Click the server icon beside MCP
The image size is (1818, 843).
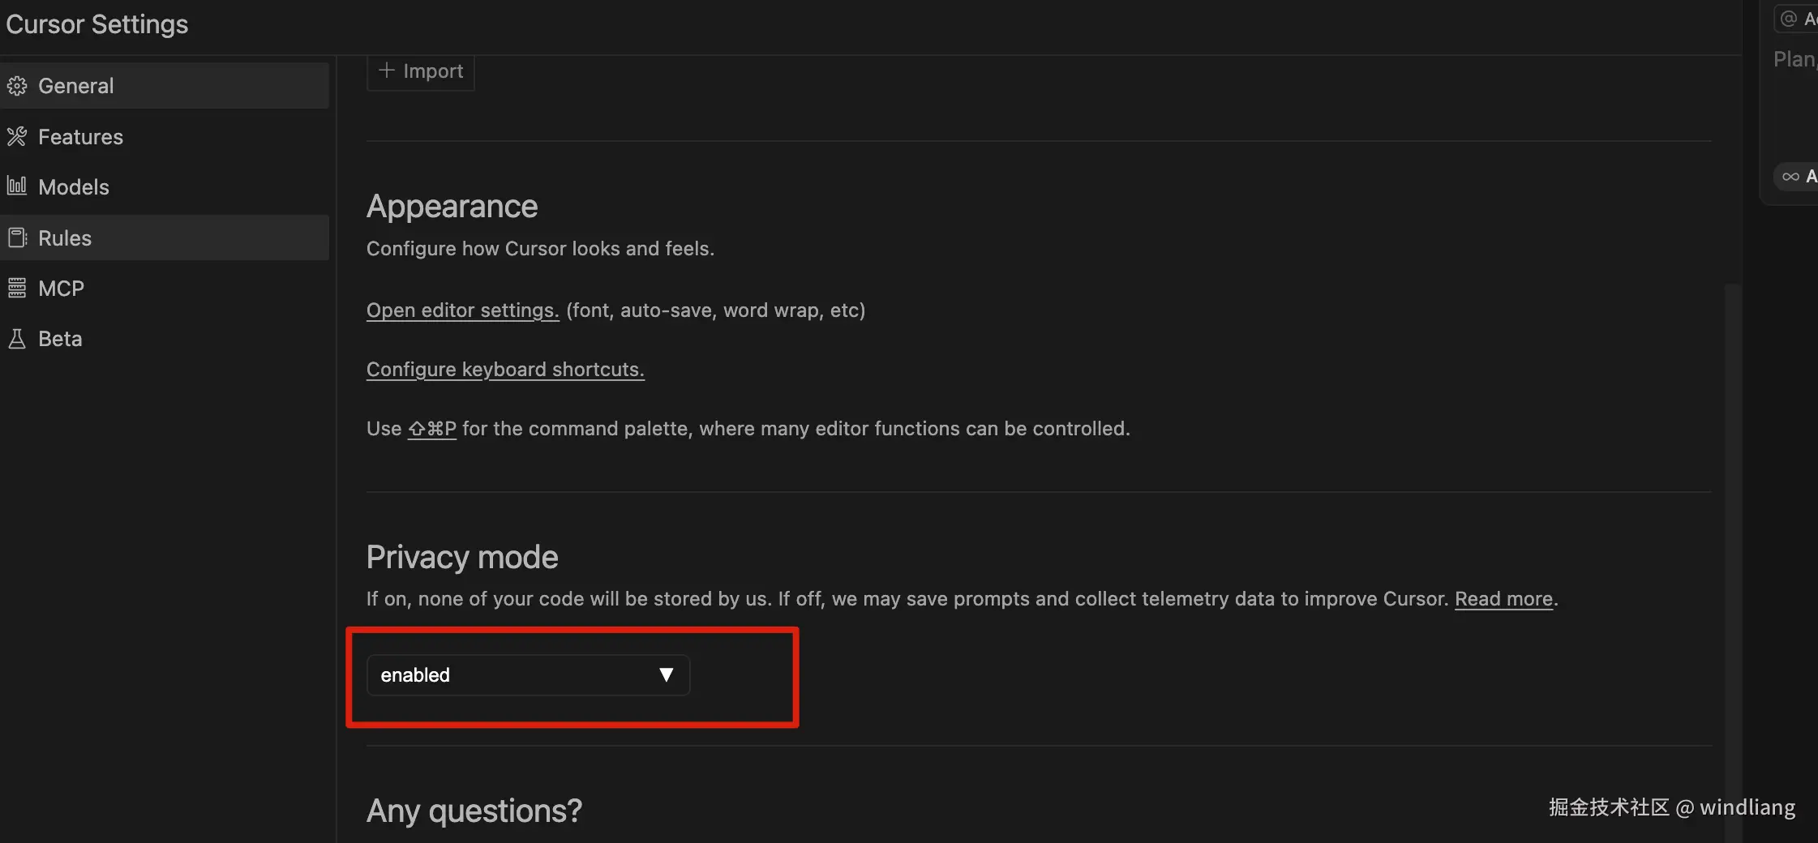pos(17,288)
